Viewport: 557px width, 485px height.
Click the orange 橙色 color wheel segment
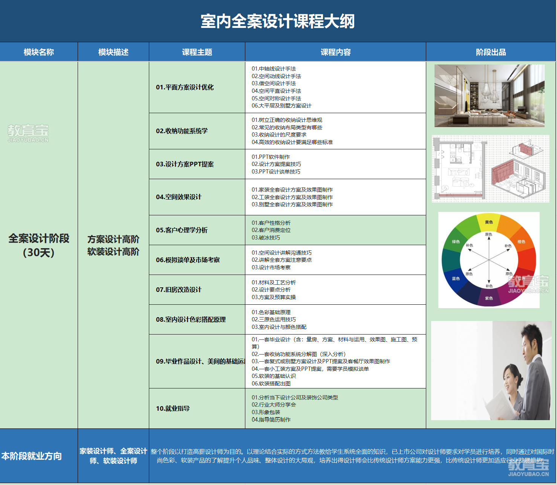[521, 241]
